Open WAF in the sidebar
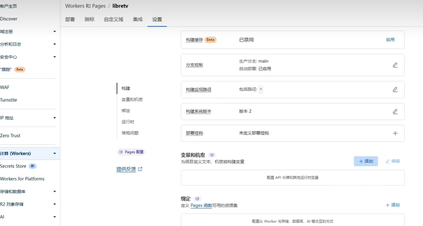The image size is (423, 226). [5, 87]
